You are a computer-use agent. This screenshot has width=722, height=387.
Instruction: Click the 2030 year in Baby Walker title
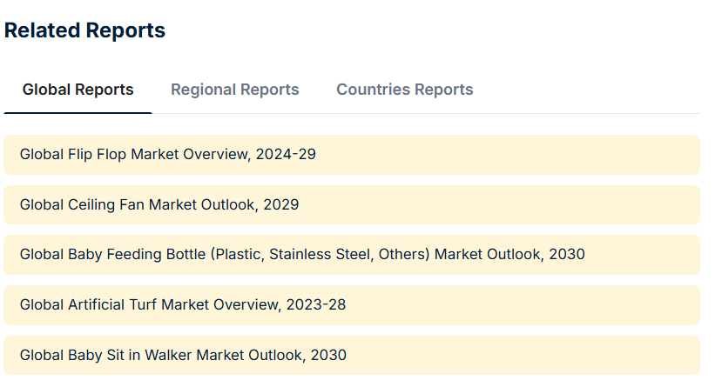click(328, 355)
